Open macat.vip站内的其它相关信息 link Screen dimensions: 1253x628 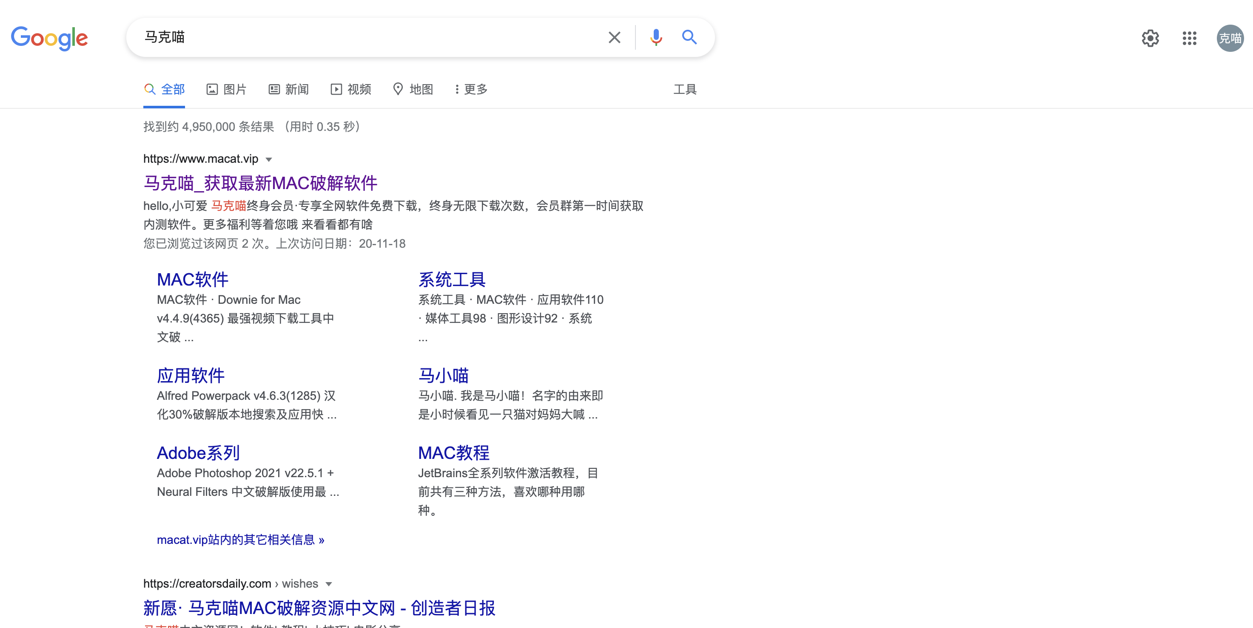point(240,540)
